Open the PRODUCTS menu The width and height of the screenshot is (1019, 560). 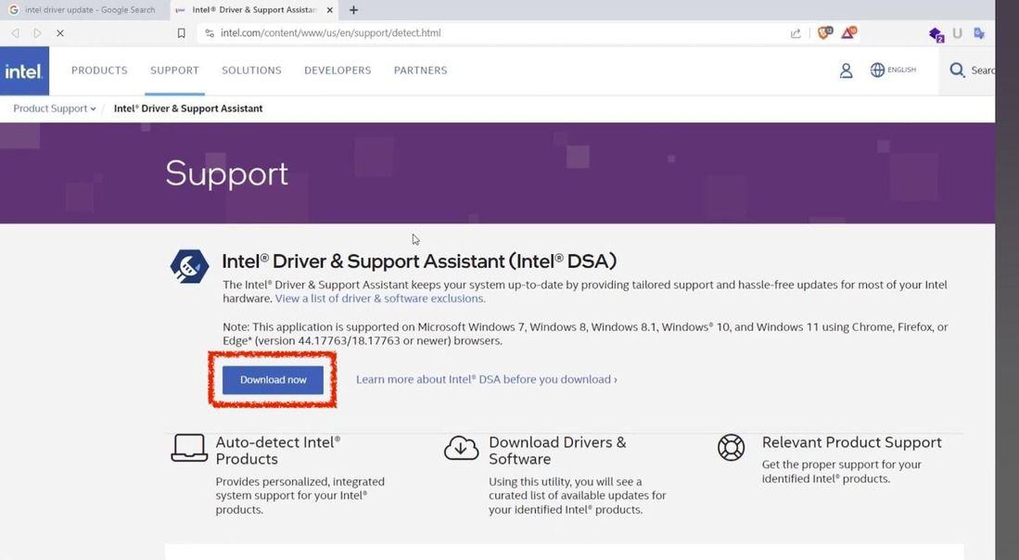(x=99, y=70)
